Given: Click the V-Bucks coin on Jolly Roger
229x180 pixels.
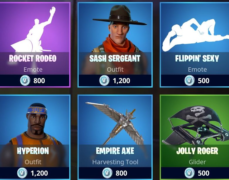Looking at the screenshot, I should coord(190,173).
